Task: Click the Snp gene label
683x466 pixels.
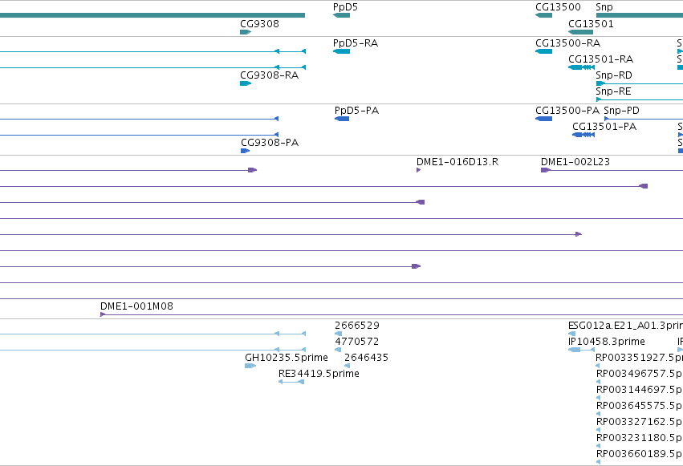Action: (x=604, y=7)
